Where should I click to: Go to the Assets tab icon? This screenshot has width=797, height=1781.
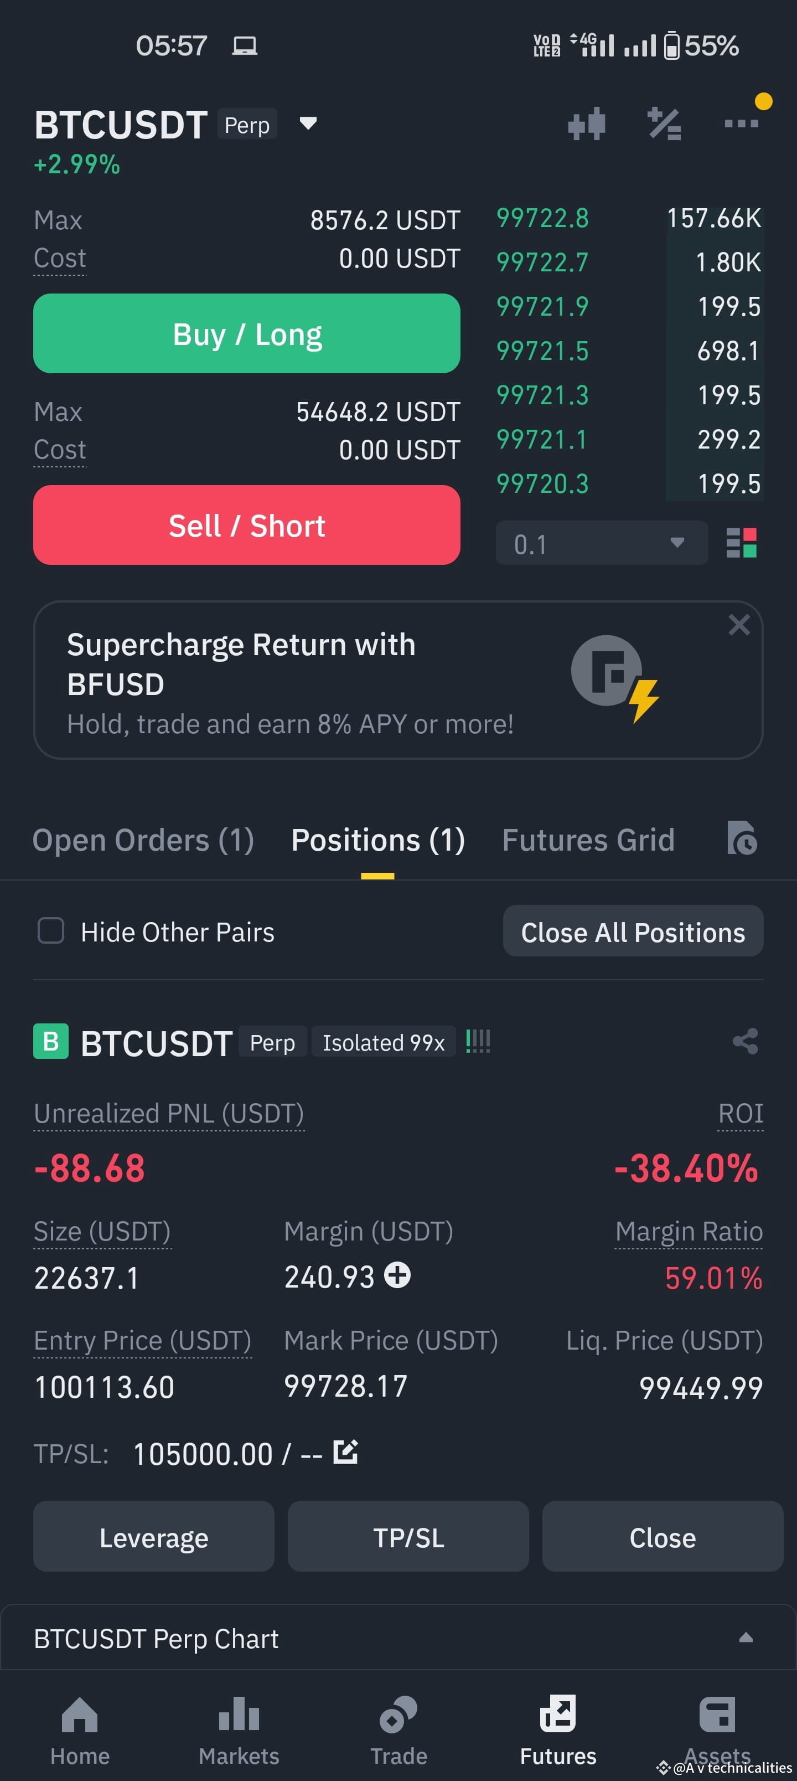[x=717, y=1715]
